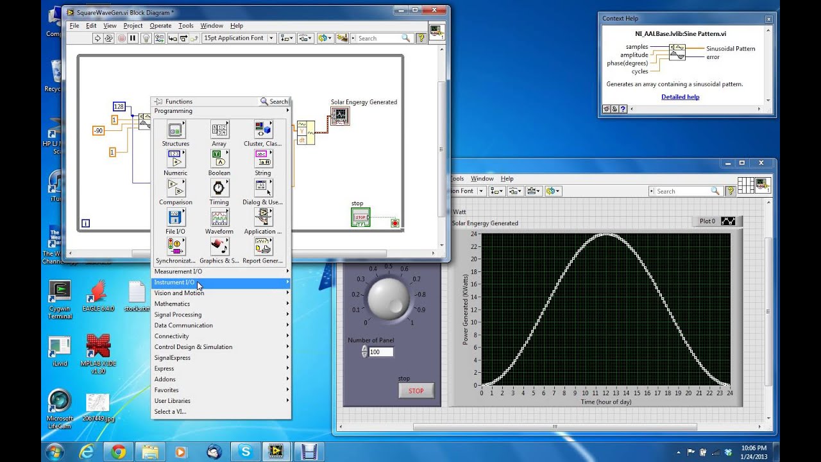Open Google Chrome from the taskbar
This screenshot has height=462, width=821.
click(x=118, y=452)
